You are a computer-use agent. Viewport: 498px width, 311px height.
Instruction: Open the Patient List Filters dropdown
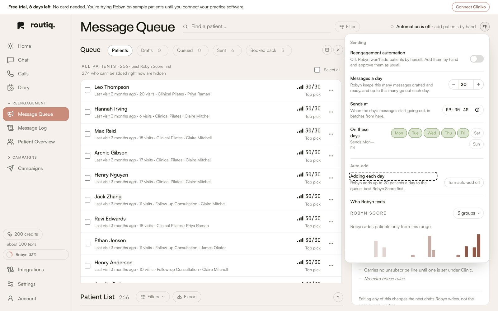153,297
